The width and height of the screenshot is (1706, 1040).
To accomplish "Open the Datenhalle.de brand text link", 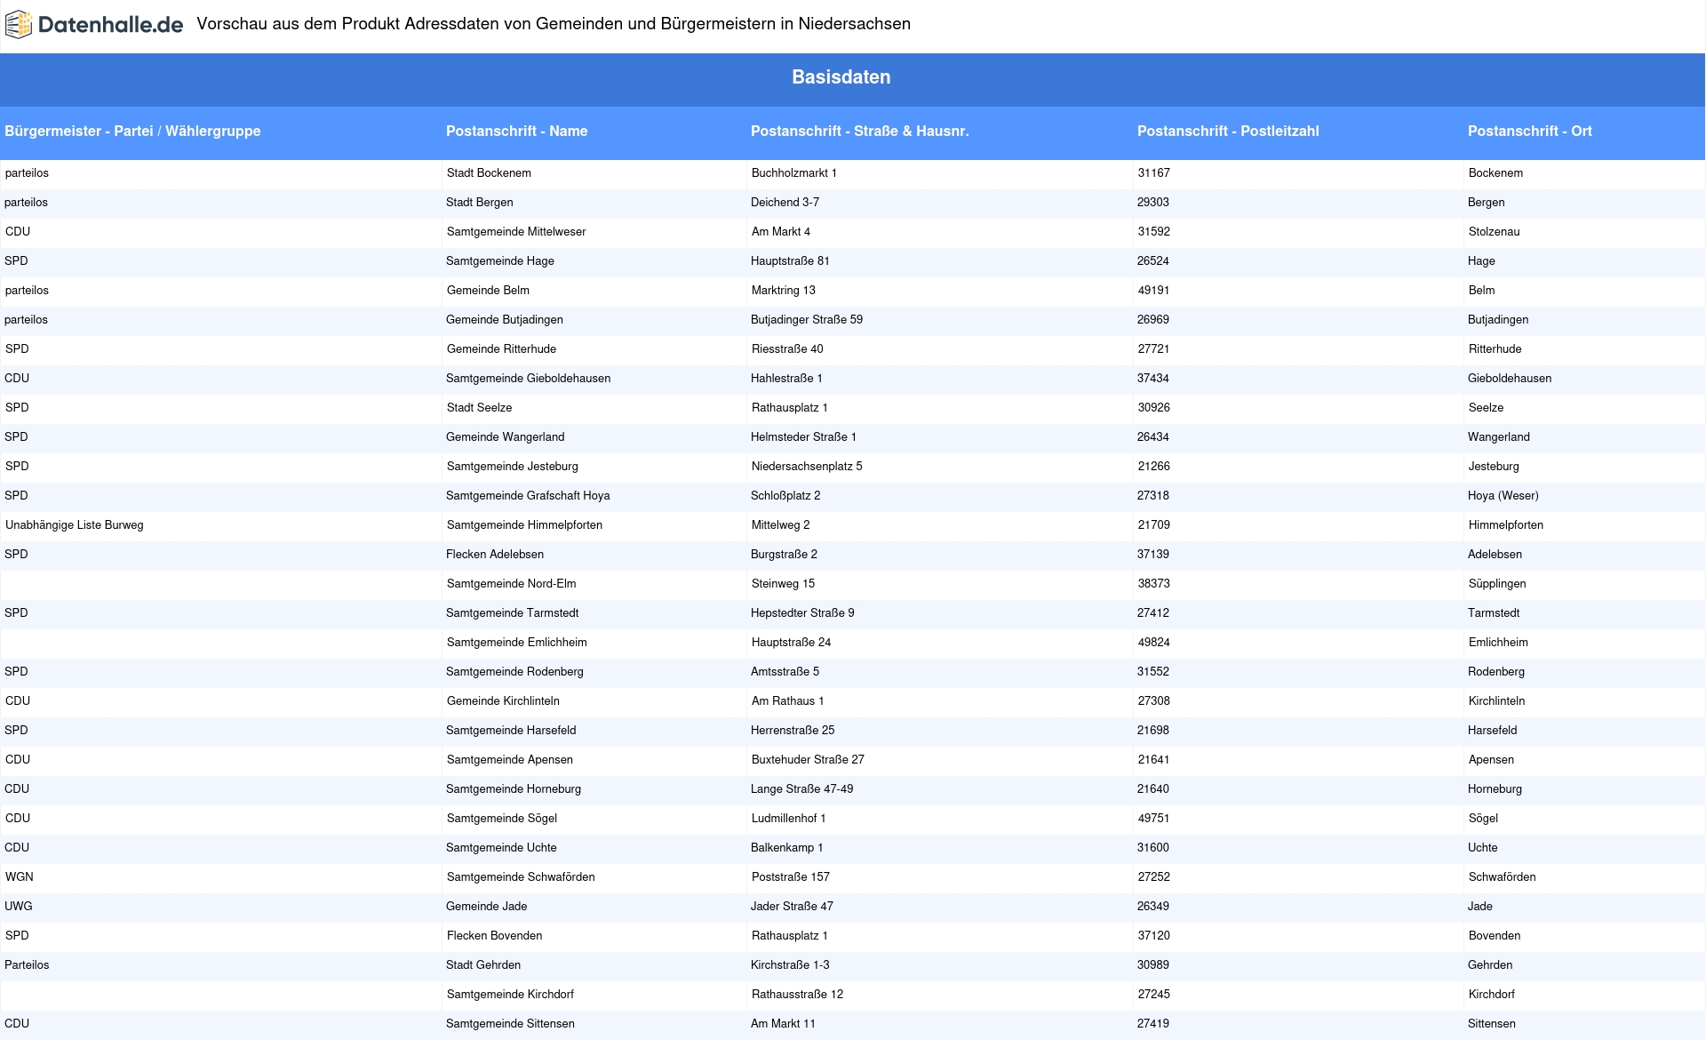I will (x=111, y=25).
